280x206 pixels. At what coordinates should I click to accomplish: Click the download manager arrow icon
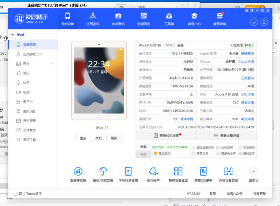point(254,22)
